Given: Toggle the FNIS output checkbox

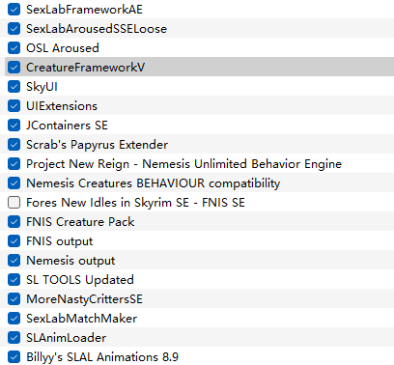Looking at the screenshot, I should click(14, 241).
